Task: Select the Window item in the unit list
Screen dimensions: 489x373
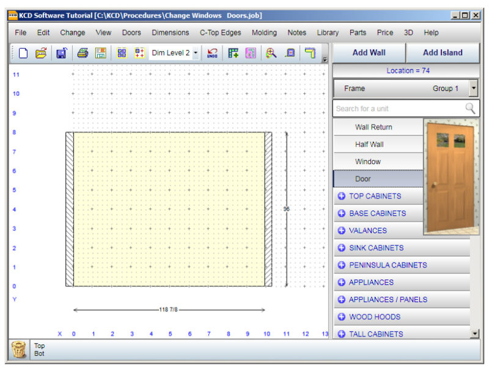Action: tap(368, 162)
